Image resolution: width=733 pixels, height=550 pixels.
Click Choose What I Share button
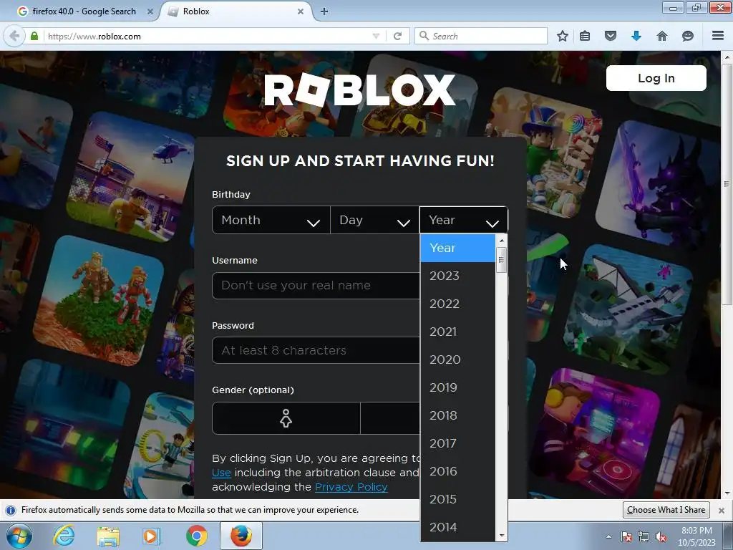point(666,510)
